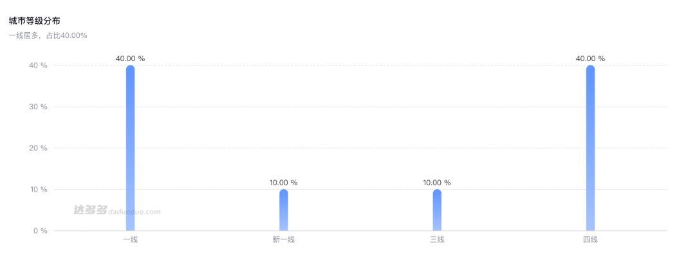Click the 四线 x-axis category label
This screenshot has height=258, width=695.
(x=590, y=240)
